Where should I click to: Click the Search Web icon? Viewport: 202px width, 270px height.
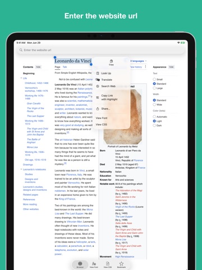coord(98,86)
